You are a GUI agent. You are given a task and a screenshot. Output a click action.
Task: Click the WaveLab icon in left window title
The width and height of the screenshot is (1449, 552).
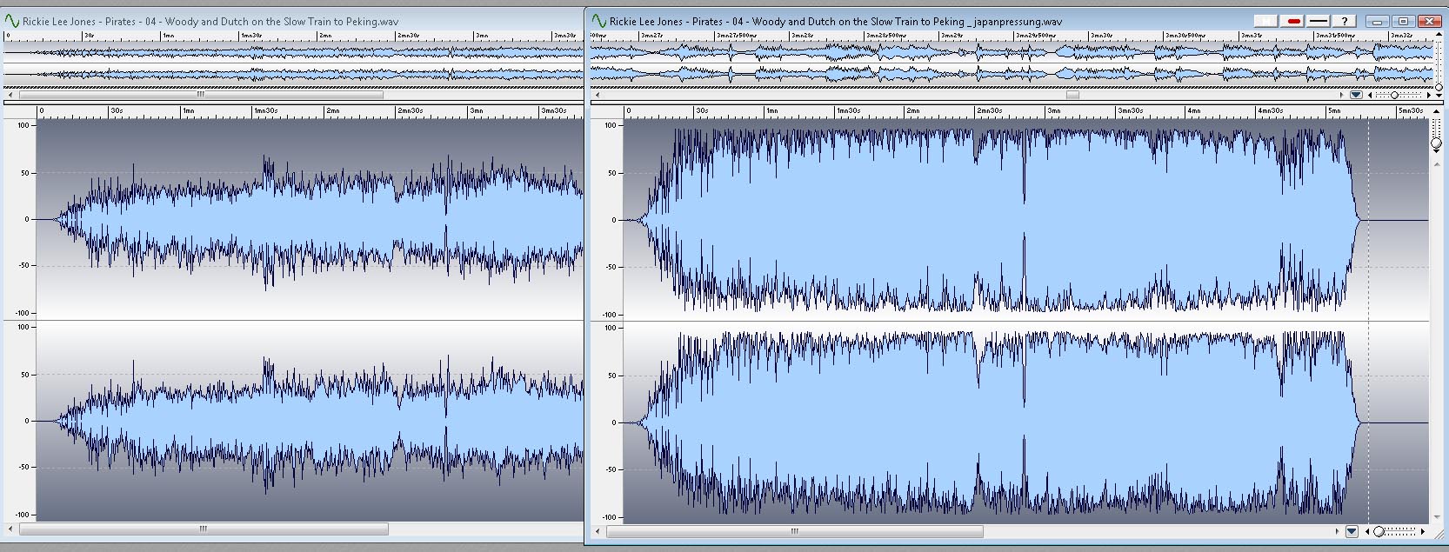point(12,21)
